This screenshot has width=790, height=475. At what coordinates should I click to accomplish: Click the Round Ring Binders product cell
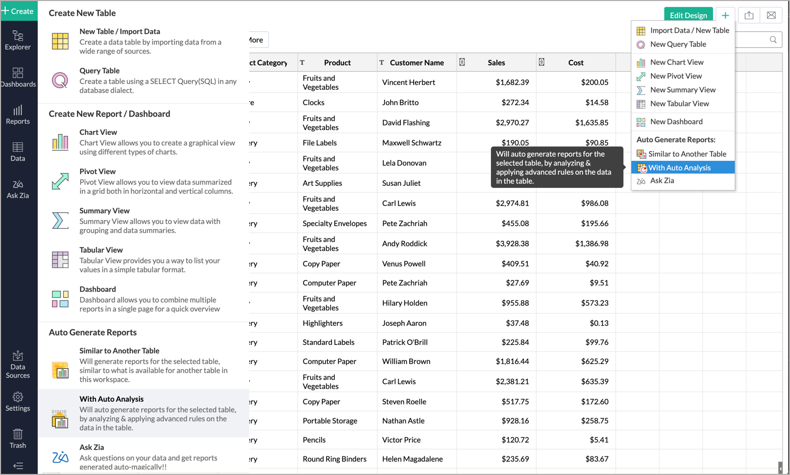click(337, 459)
